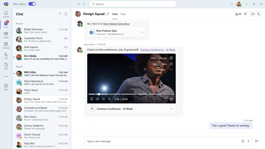Open the Apps store in sidebar
The image size is (265, 149).
[6, 87]
